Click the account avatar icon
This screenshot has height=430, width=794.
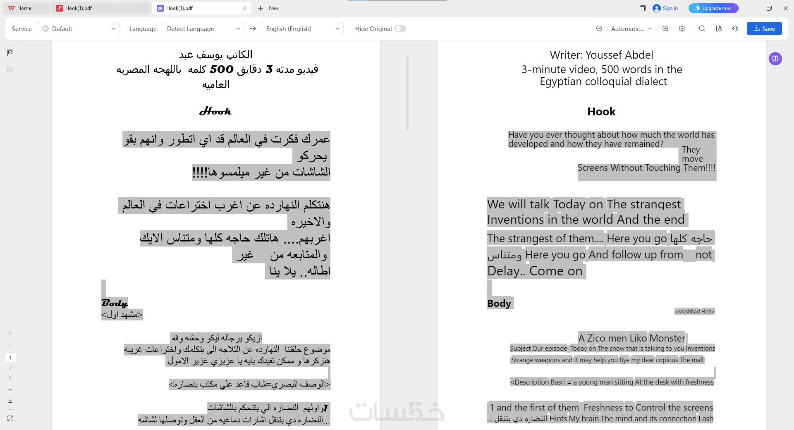(x=656, y=8)
